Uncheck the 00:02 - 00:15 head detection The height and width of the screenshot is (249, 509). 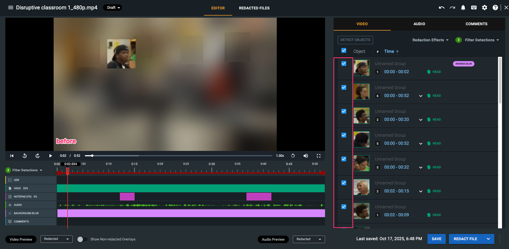pos(344,183)
